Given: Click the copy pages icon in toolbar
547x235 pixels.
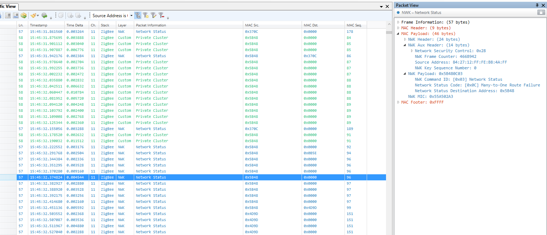Looking at the screenshot, I should [x=61, y=15].
